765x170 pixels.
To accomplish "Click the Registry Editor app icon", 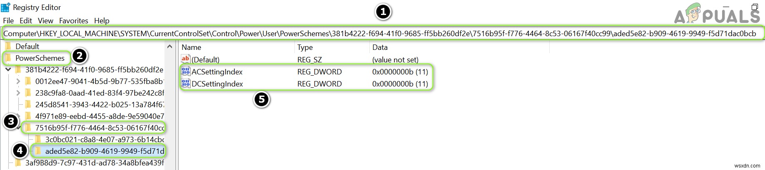I will [5, 7].
